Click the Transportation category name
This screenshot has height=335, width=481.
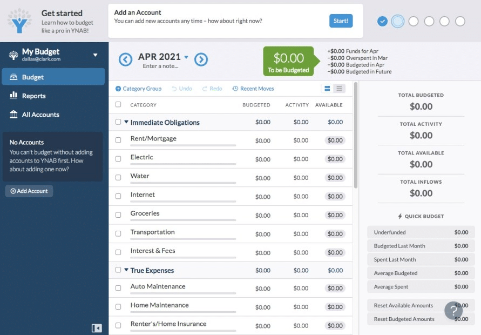pos(152,232)
